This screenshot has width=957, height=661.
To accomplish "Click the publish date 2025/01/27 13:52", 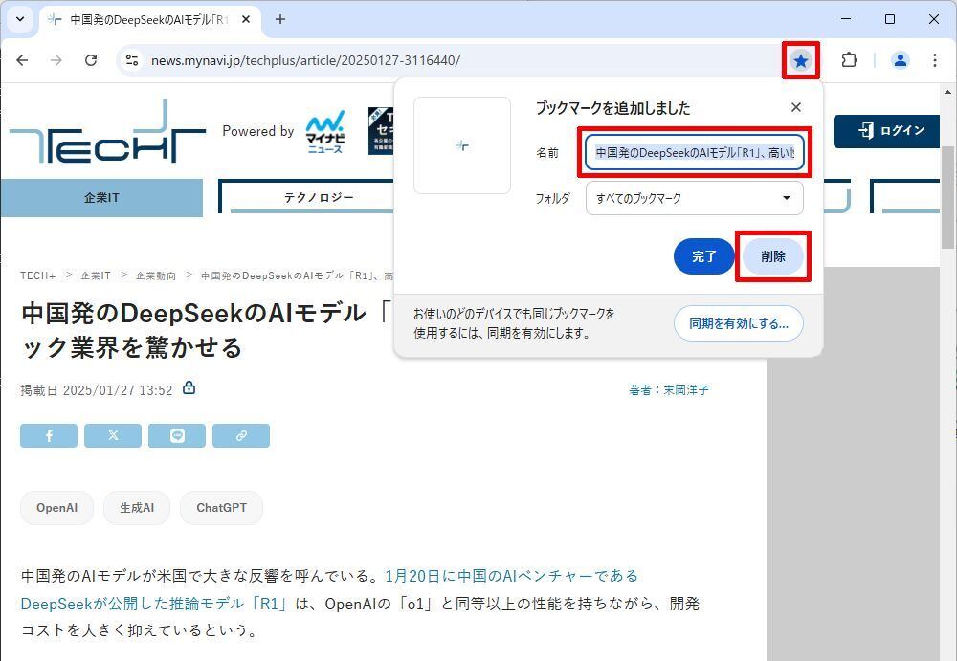I will (x=118, y=390).
